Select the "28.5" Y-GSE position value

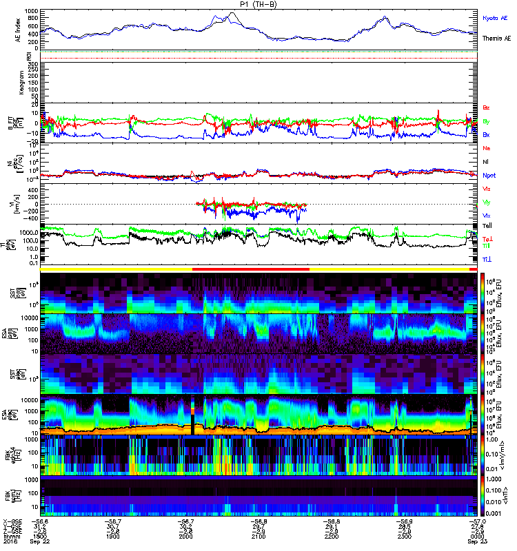click(404, 526)
